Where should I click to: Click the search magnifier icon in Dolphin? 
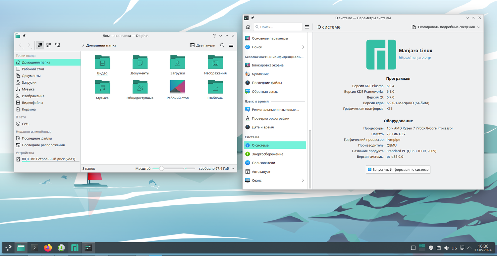click(x=222, y=45)
